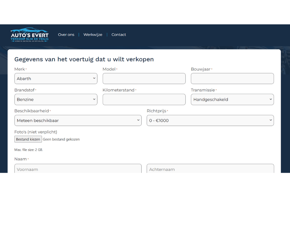
Task: Open the Contact page link
Action: [118, 35]
